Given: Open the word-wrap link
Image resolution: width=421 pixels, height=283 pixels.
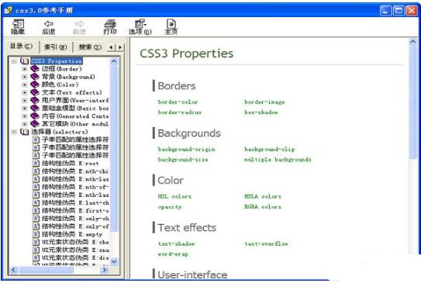Looking at the screenshot, I should [173, 254].
